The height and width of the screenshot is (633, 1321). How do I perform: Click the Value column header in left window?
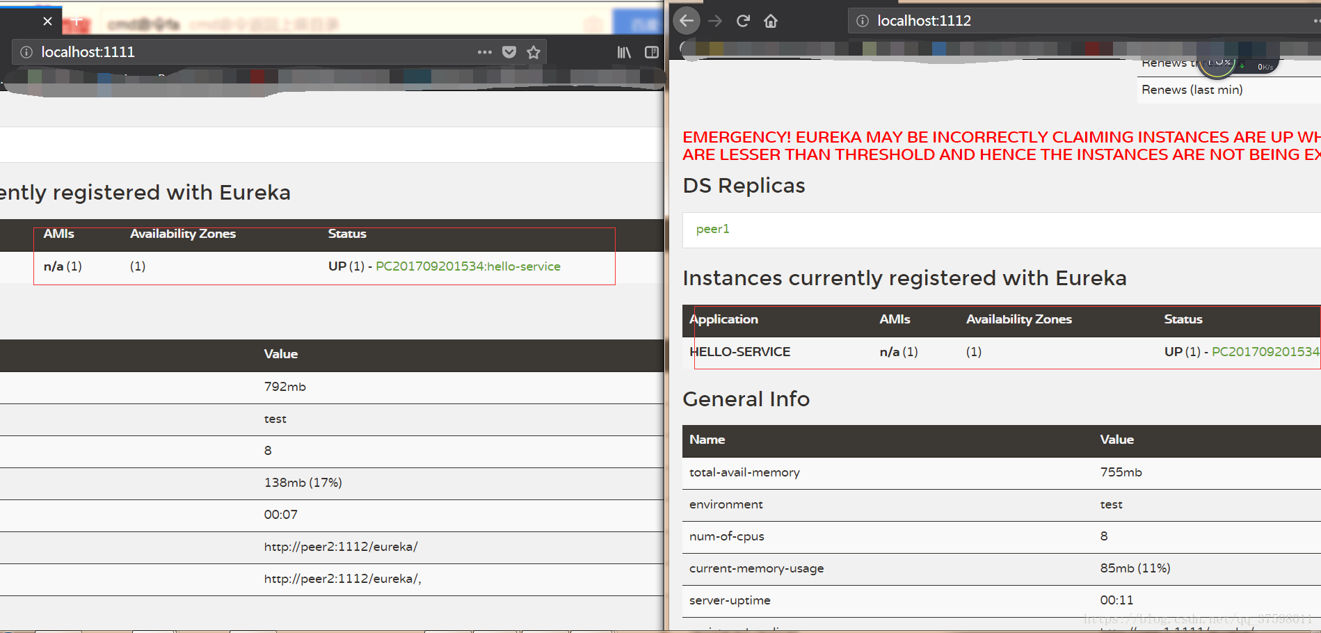point(281,354)
